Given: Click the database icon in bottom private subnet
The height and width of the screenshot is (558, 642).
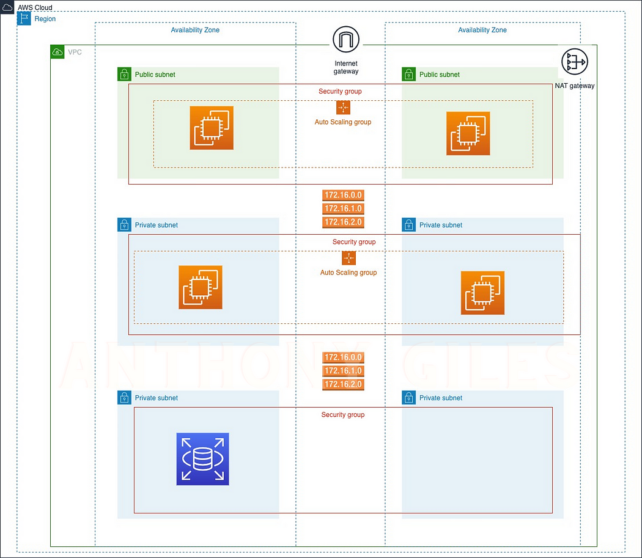Looking at the screenshot, I should 202,459.
